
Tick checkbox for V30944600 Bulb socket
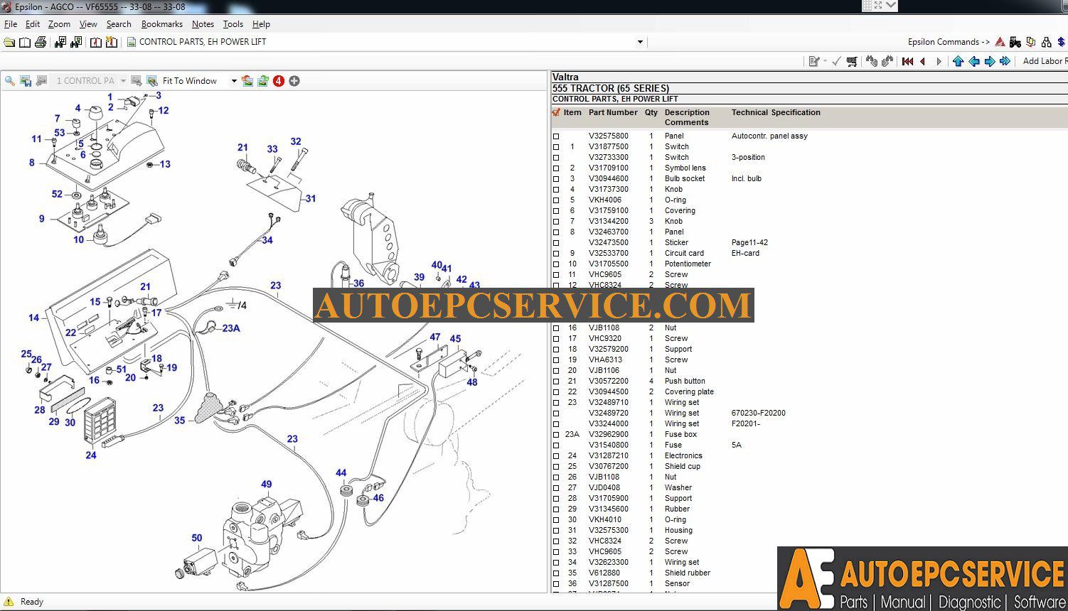click(556, 179)
